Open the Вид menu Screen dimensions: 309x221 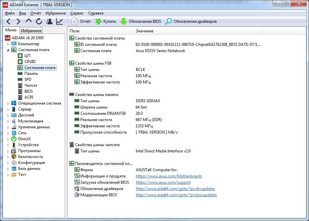(x=22, y=13)
